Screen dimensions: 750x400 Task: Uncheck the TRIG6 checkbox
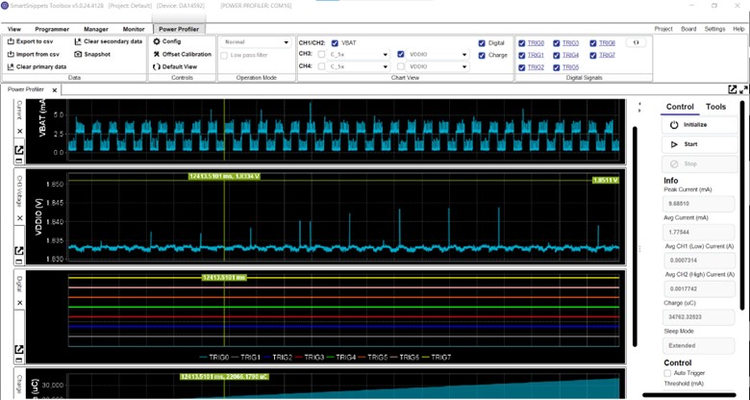tap(593, 43)
